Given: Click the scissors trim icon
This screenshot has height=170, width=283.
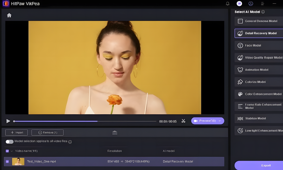Looking at the screenshot, I should [183, 121].
